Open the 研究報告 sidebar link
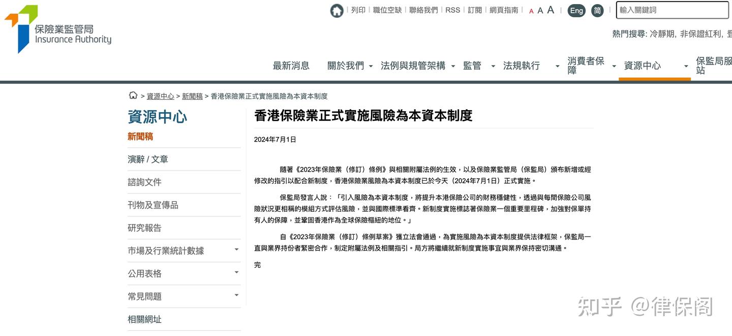The height and width of the screenshot is (336, 732). 145,227
